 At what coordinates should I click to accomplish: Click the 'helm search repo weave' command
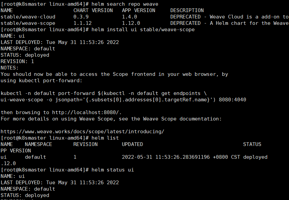point(125,4)
